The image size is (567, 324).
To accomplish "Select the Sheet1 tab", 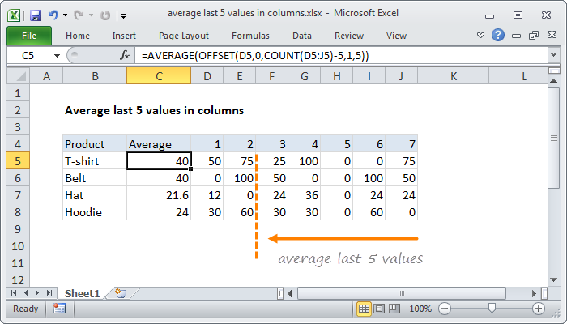I will tap(82, 293).
